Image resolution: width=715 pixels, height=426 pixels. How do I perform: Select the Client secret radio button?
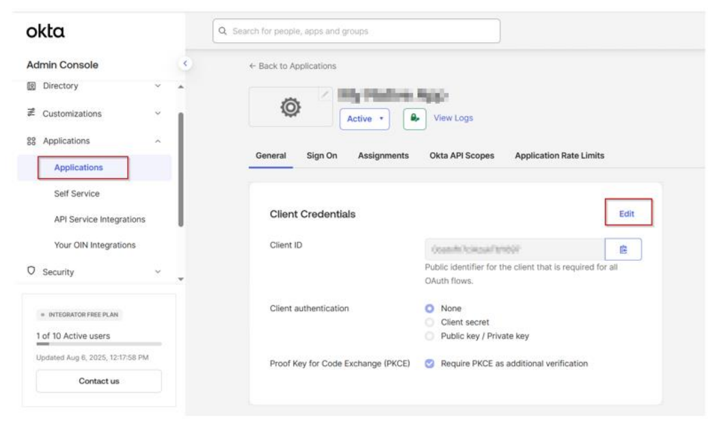430,322
